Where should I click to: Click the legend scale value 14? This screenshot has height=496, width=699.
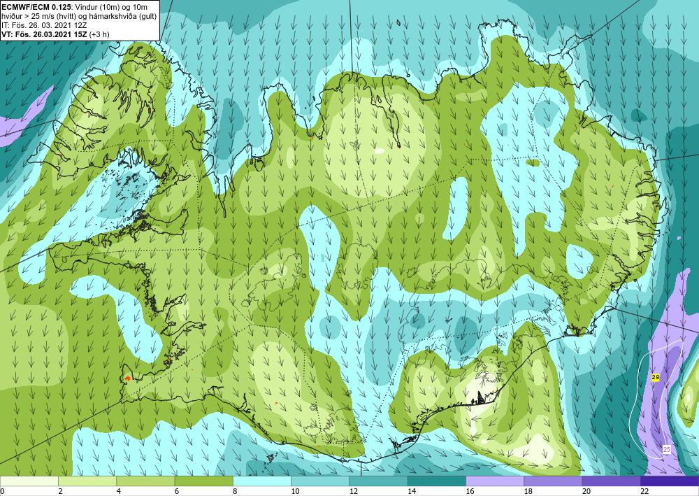click(410, 491)
